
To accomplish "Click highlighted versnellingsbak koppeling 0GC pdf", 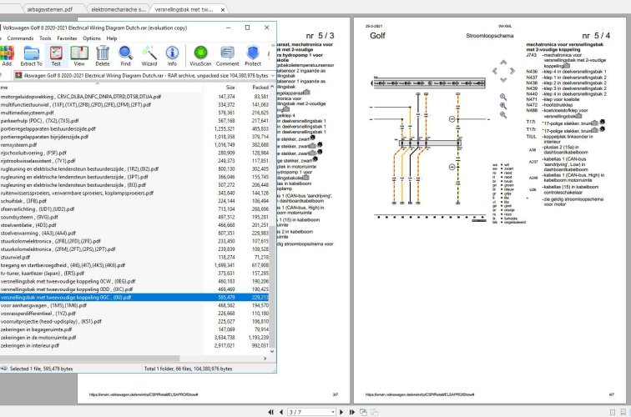I will (135, 298).
